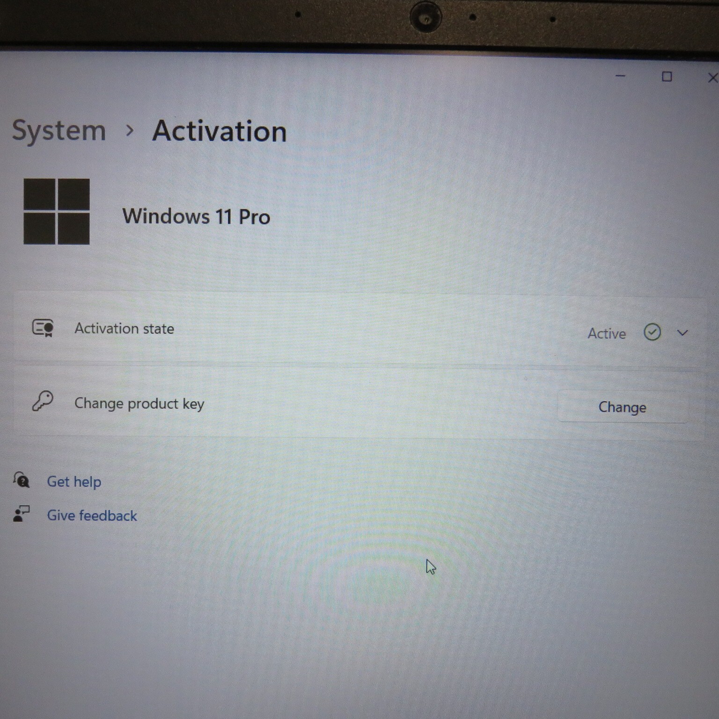Click the Activation state certificate icon
This screenshot has width=719, height=719.
43,328
